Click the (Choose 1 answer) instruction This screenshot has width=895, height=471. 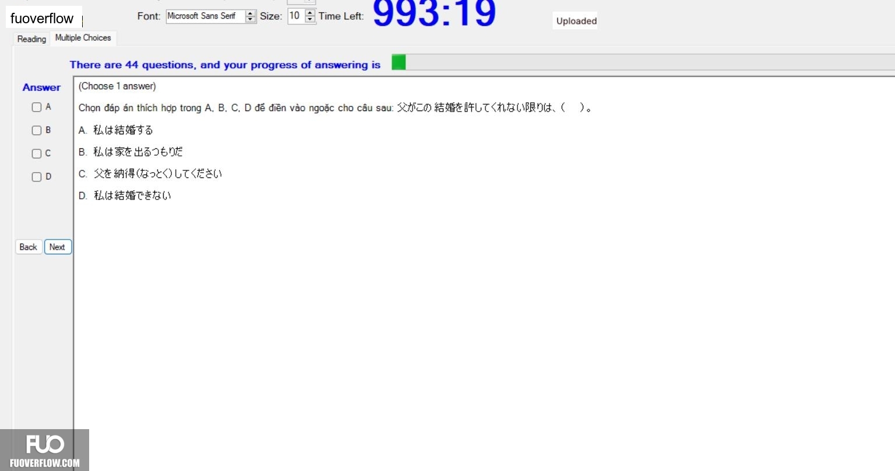(x=117, y=86)
